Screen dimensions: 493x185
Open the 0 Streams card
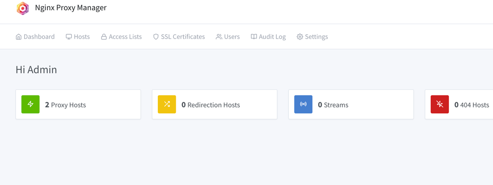tap(351, 105)
